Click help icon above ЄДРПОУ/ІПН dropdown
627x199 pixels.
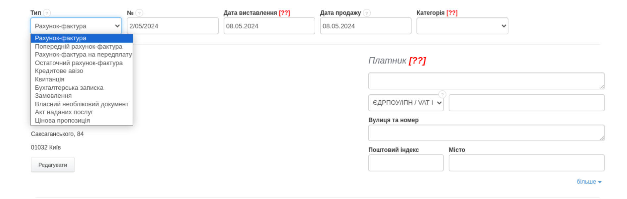442,95
